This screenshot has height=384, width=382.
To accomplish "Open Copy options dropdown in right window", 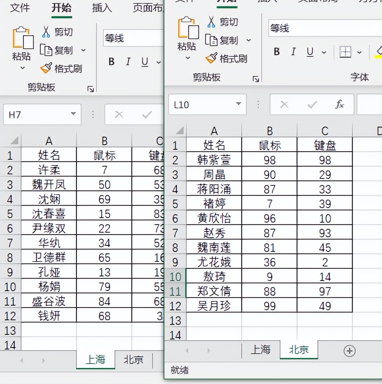I will pos(249,40).
